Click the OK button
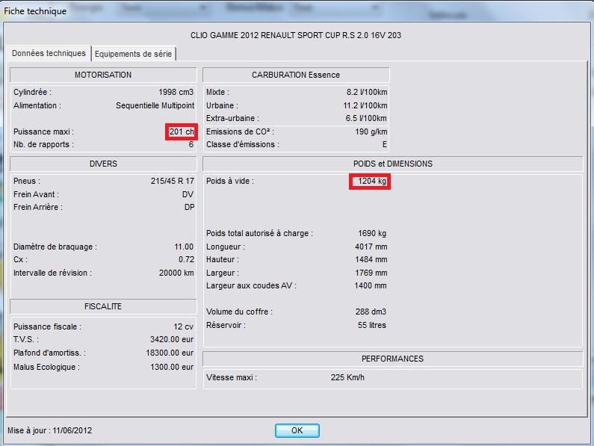This screenshot has height=446, width=594. [x=297, y=430]
